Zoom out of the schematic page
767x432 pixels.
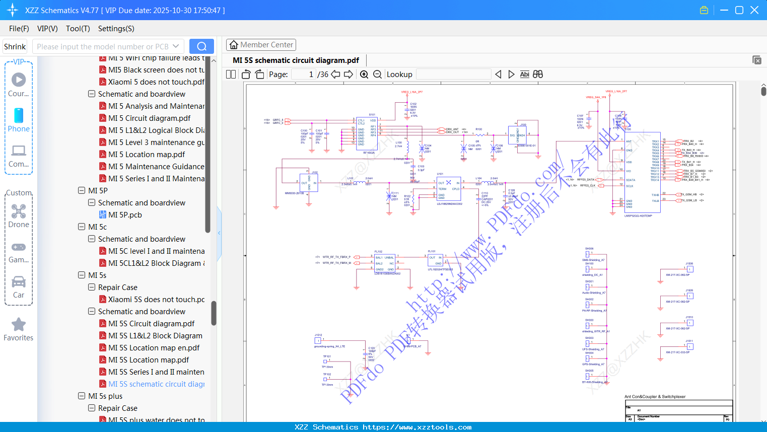coord(377,74)
